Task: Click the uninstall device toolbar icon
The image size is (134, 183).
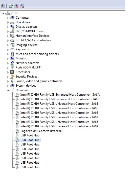Action: coord(16,6)
